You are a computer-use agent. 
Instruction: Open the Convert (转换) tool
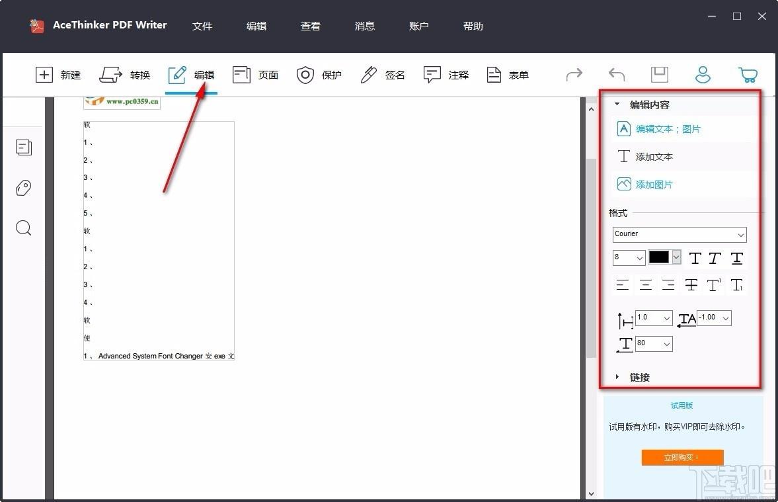point(124,75)
